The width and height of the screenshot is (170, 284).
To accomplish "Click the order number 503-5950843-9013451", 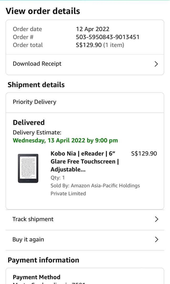I will (x=108, y=37).
